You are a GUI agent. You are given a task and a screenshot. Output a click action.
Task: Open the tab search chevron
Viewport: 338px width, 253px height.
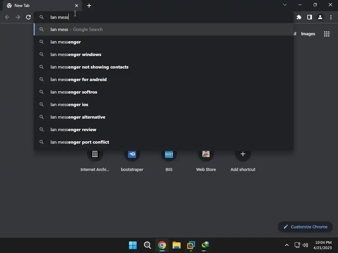coord(285,5)
